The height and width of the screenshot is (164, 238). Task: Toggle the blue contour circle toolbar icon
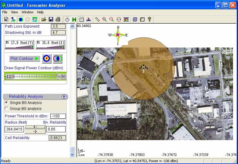point(20,20)
